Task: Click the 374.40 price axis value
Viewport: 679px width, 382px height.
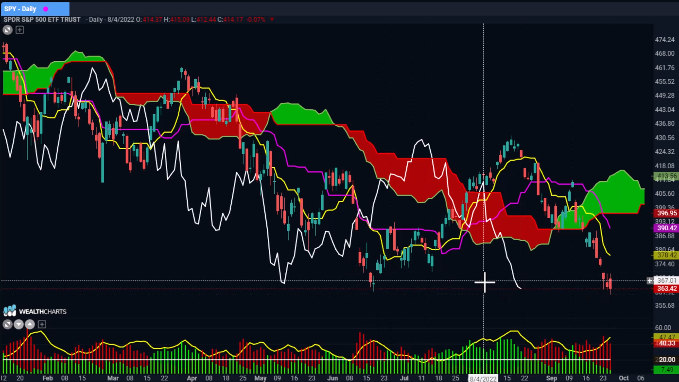Action: tap(665, 264)
